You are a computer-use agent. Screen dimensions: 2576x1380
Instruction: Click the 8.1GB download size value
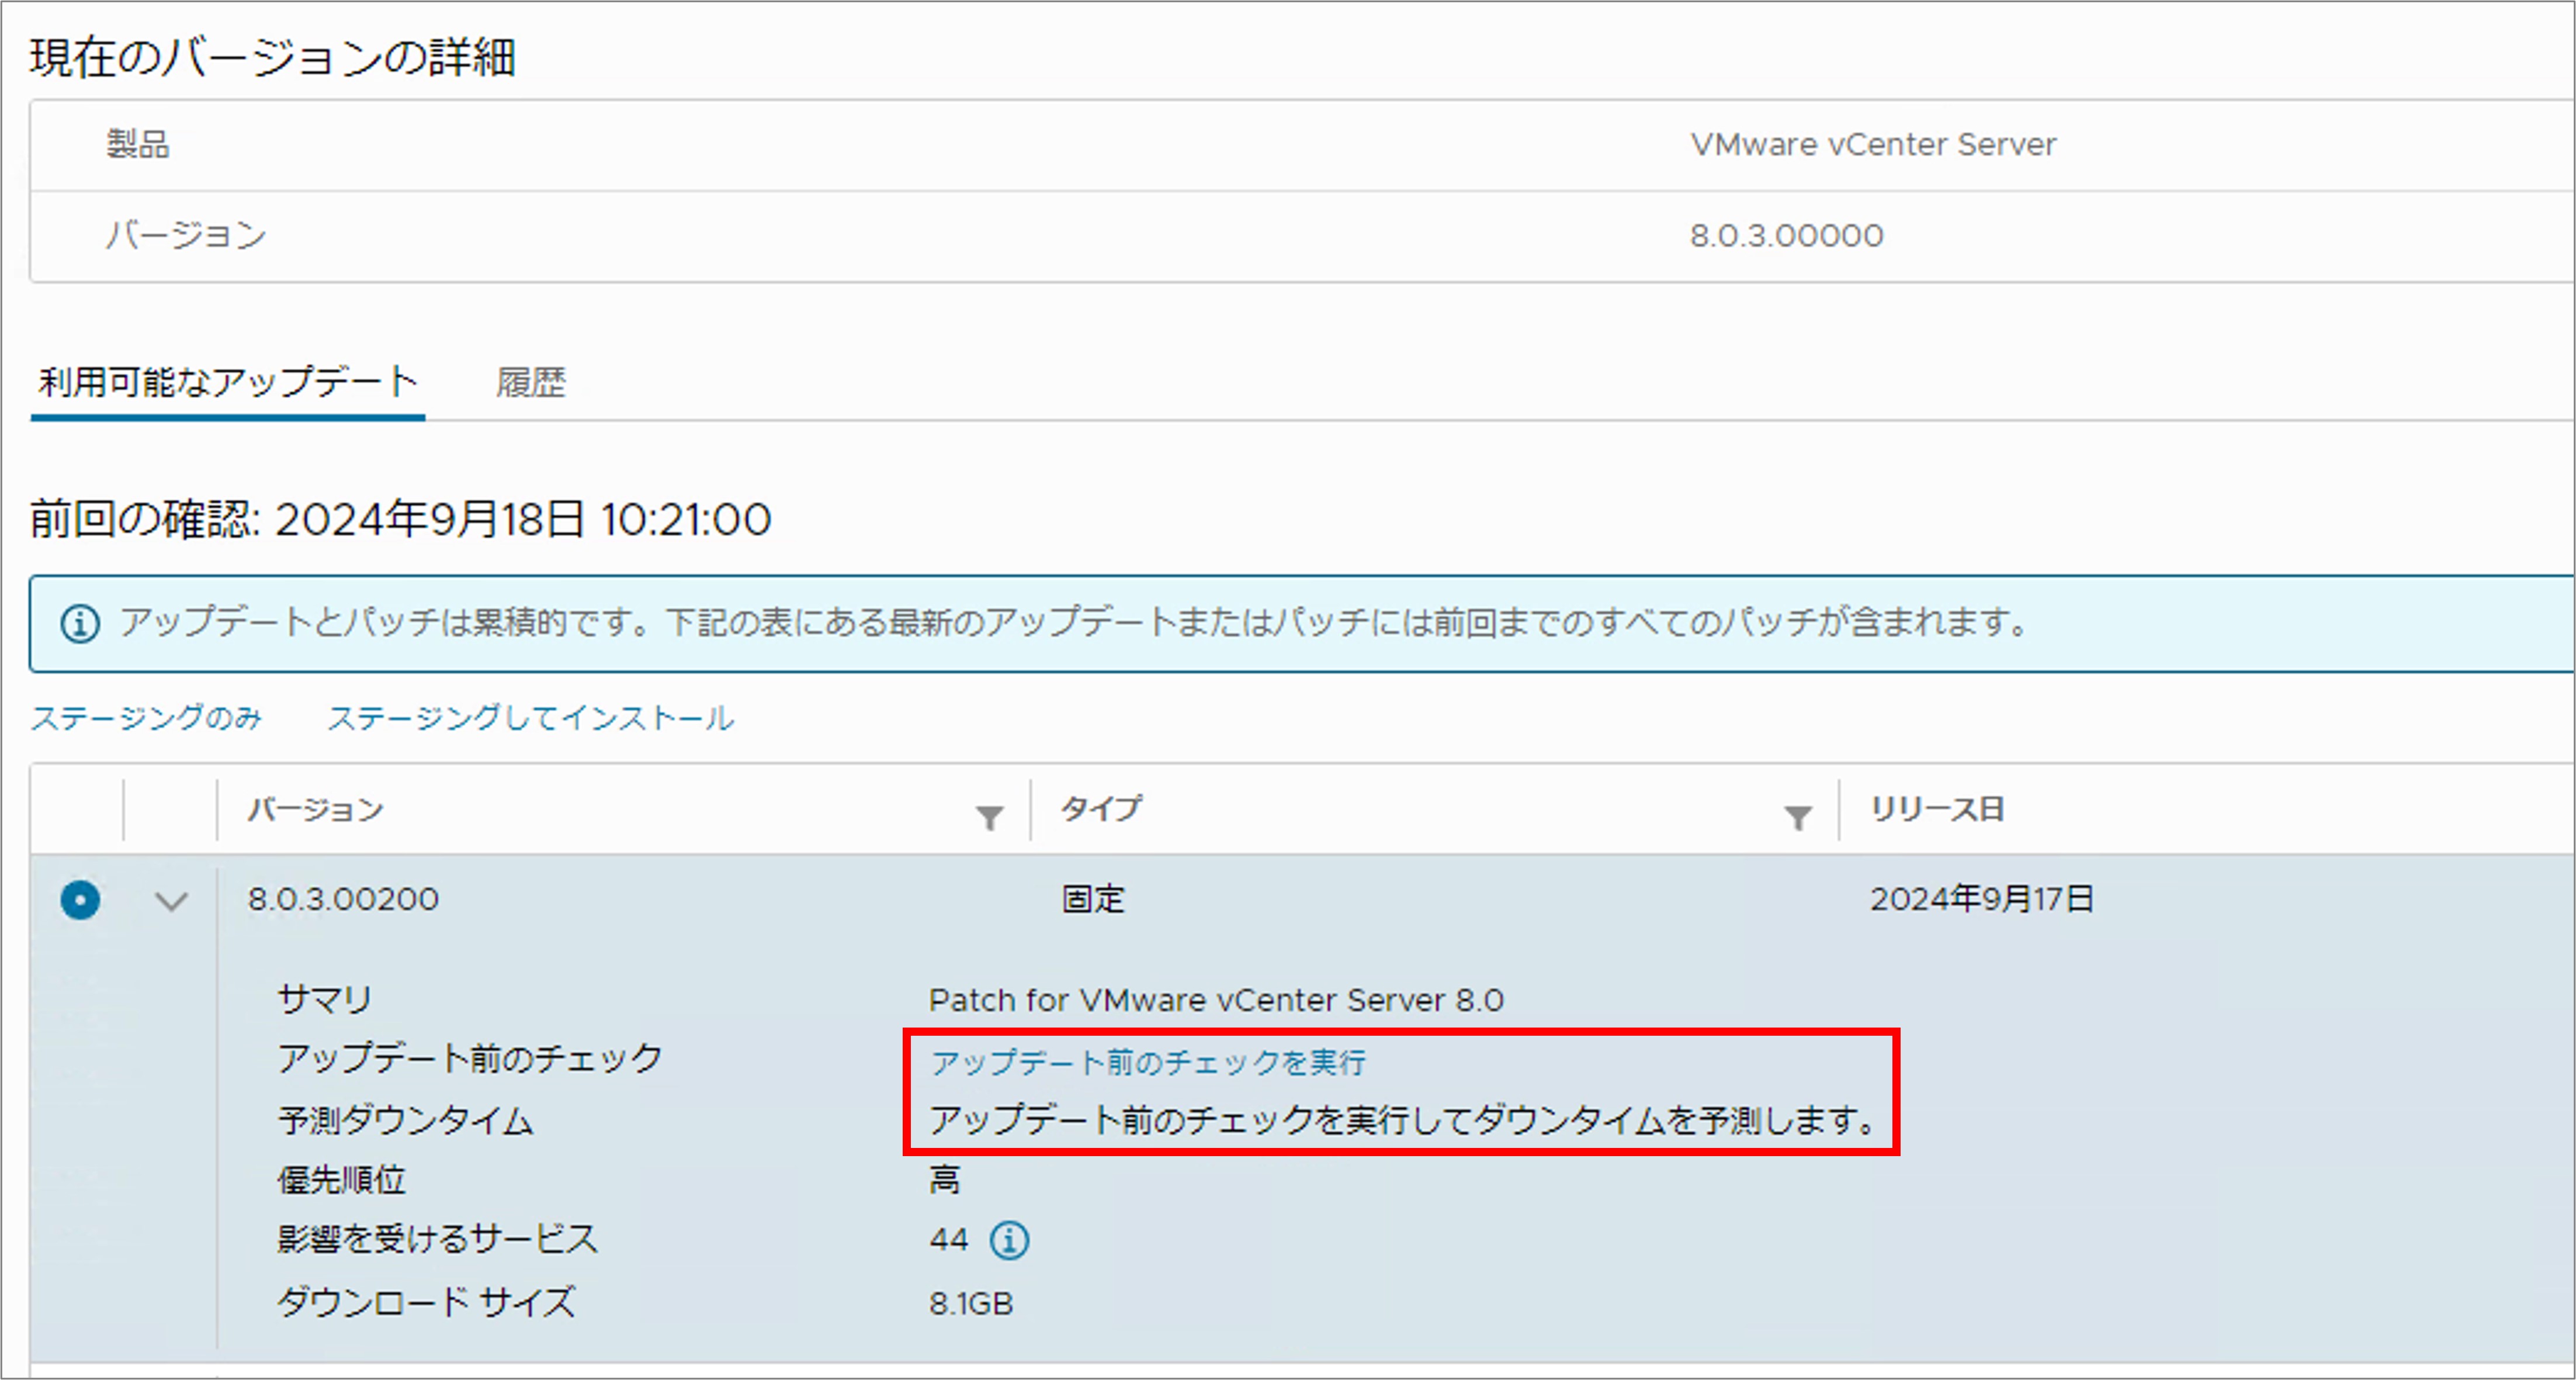[971, 1303]
